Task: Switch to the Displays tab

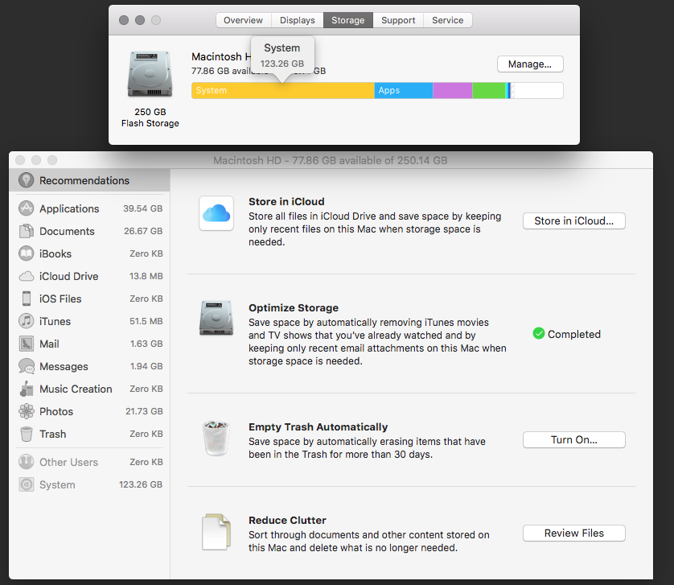Action: (297, 20)
